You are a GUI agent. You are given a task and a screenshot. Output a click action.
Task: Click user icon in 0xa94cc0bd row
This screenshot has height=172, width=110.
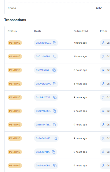point(103,166)
